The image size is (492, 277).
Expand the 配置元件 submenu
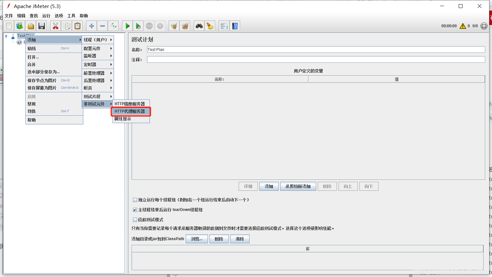coord(98,48)
